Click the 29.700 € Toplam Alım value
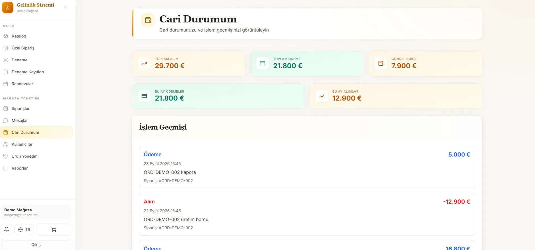The height and width of the screenshot is (250, 535). [170, 66]
